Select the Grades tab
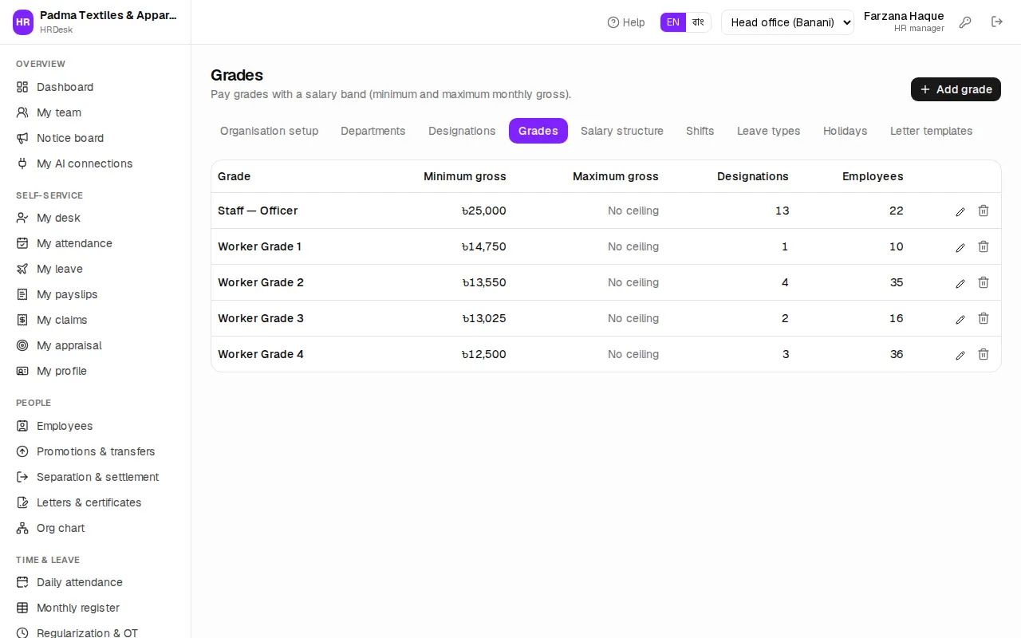This screenshot has height=638, width=1021. tap(538, 131)
